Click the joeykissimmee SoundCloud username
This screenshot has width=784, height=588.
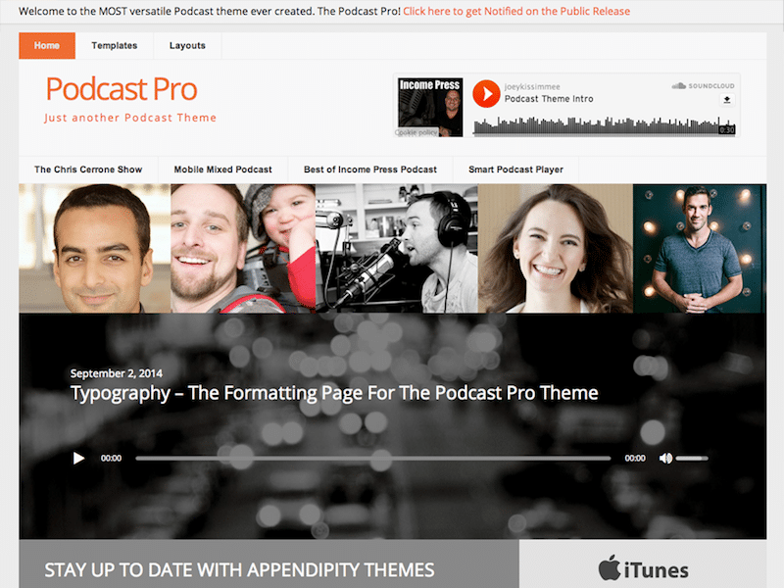[532, 87]
